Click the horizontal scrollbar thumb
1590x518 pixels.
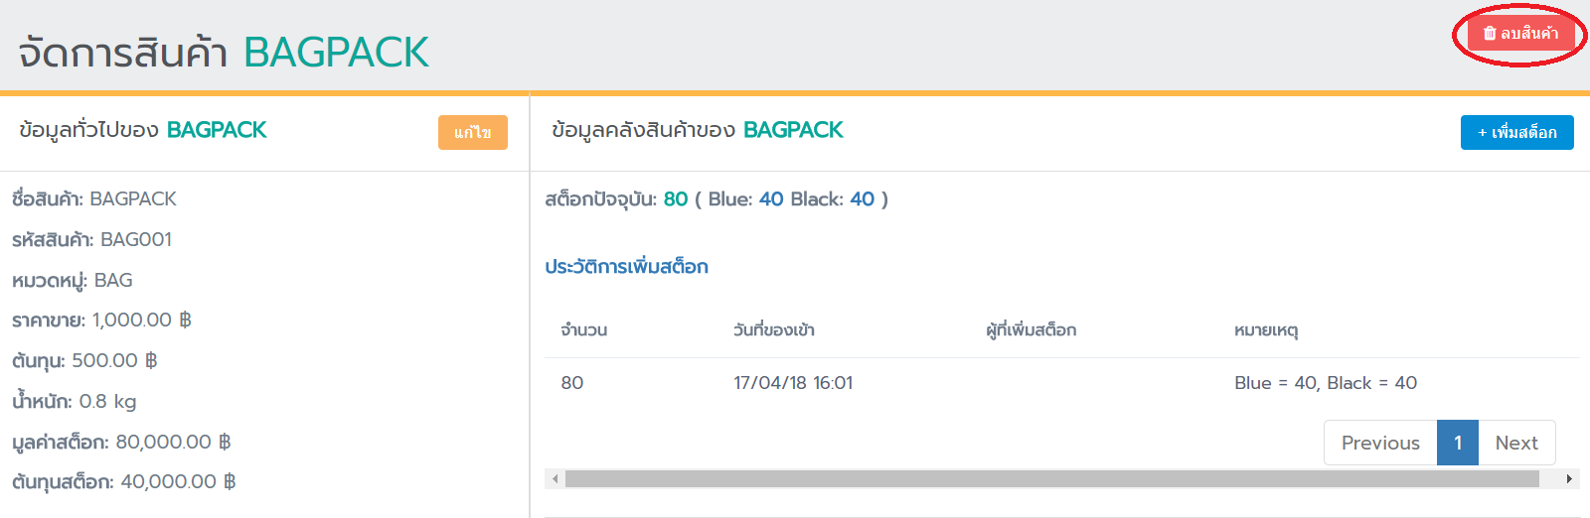1051,479
